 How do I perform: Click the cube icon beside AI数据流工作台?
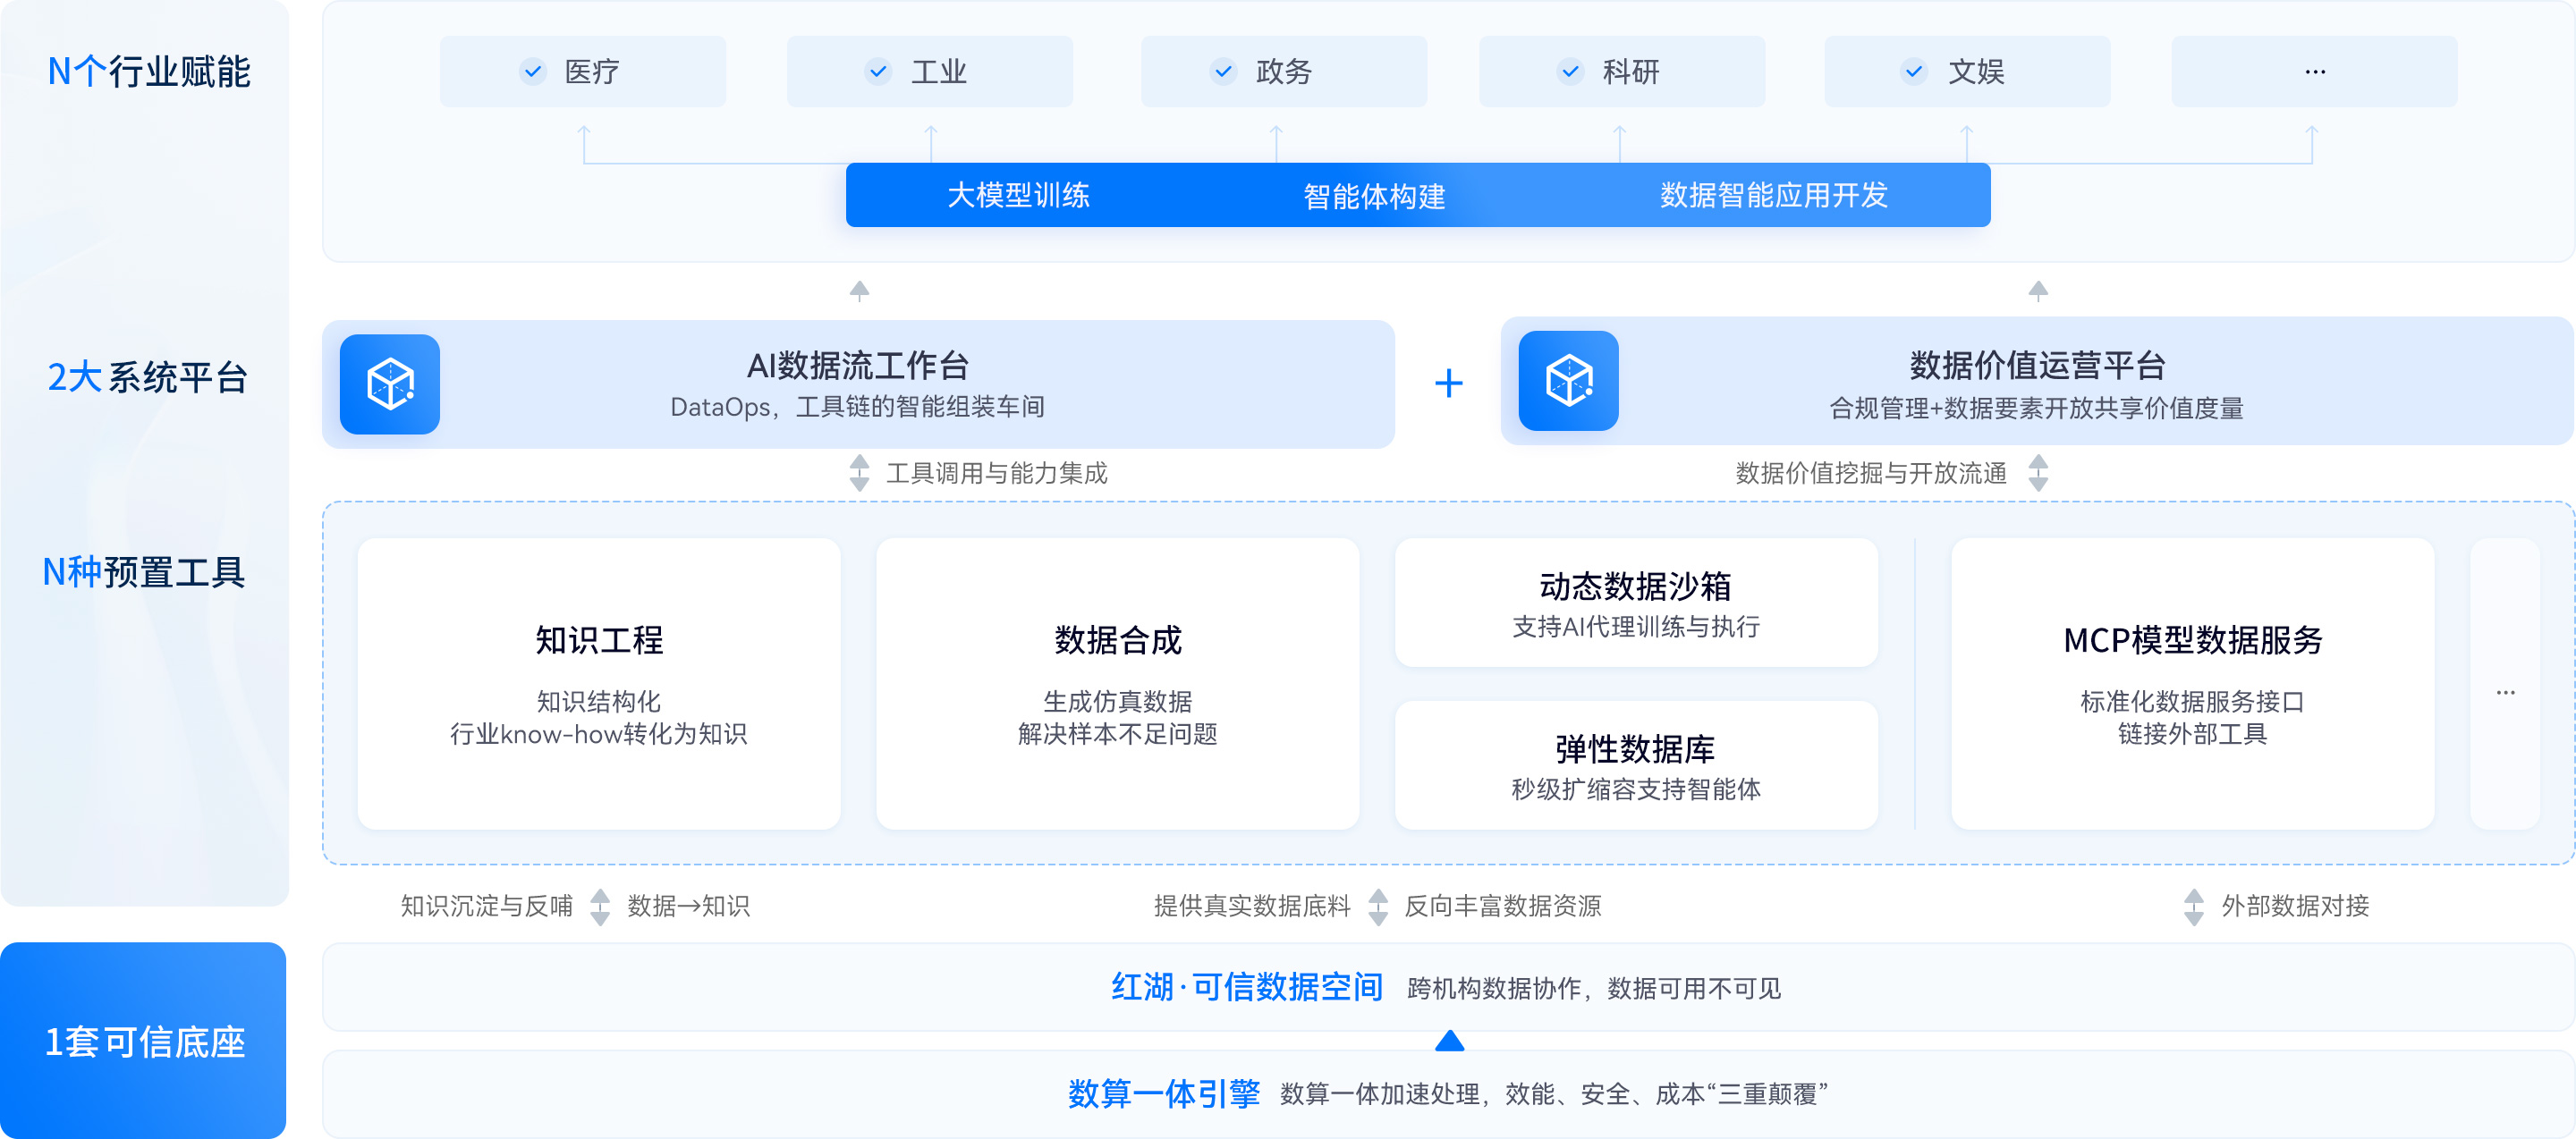390,385
